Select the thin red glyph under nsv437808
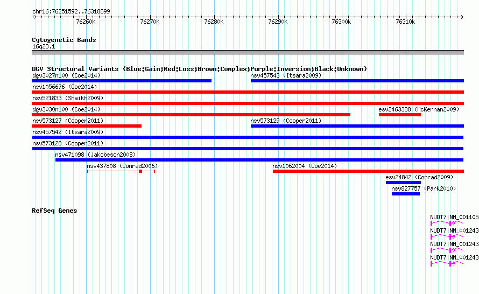 (121, 171)
